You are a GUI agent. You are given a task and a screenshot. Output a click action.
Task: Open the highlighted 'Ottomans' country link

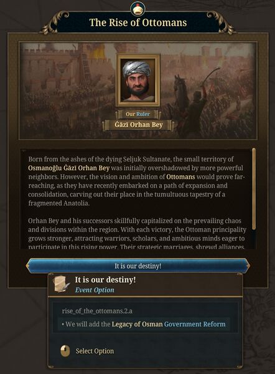click(180, 177)
